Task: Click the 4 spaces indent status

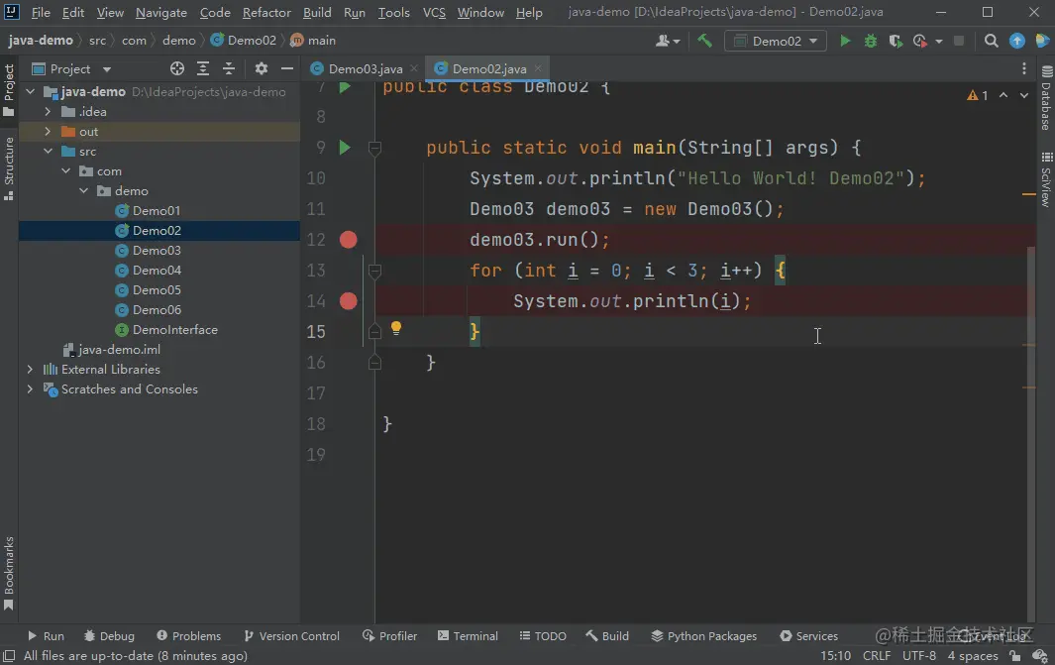Action: [972, 655]
